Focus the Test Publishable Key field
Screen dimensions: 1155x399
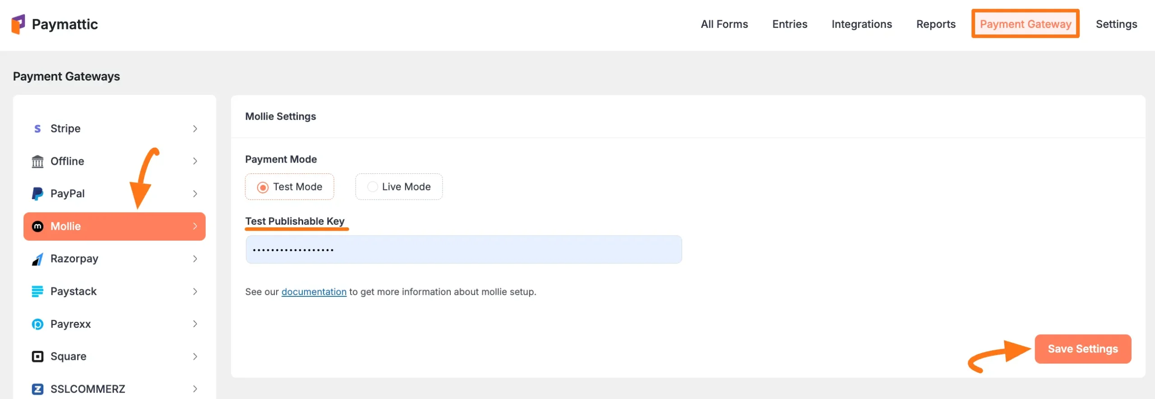[464, 249]
